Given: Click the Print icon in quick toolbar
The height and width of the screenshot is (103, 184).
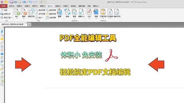Looking at the screenshot, I should click(x=15, y=2).
